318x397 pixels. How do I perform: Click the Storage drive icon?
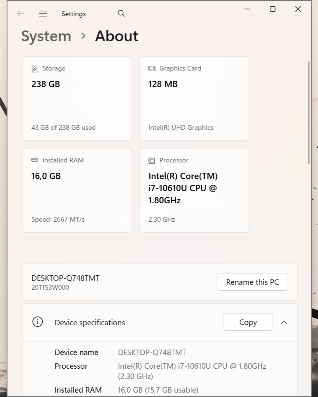point(35,69)
